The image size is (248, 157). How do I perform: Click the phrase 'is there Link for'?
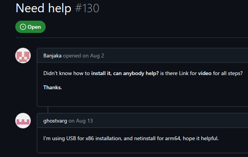pos(178,73)
